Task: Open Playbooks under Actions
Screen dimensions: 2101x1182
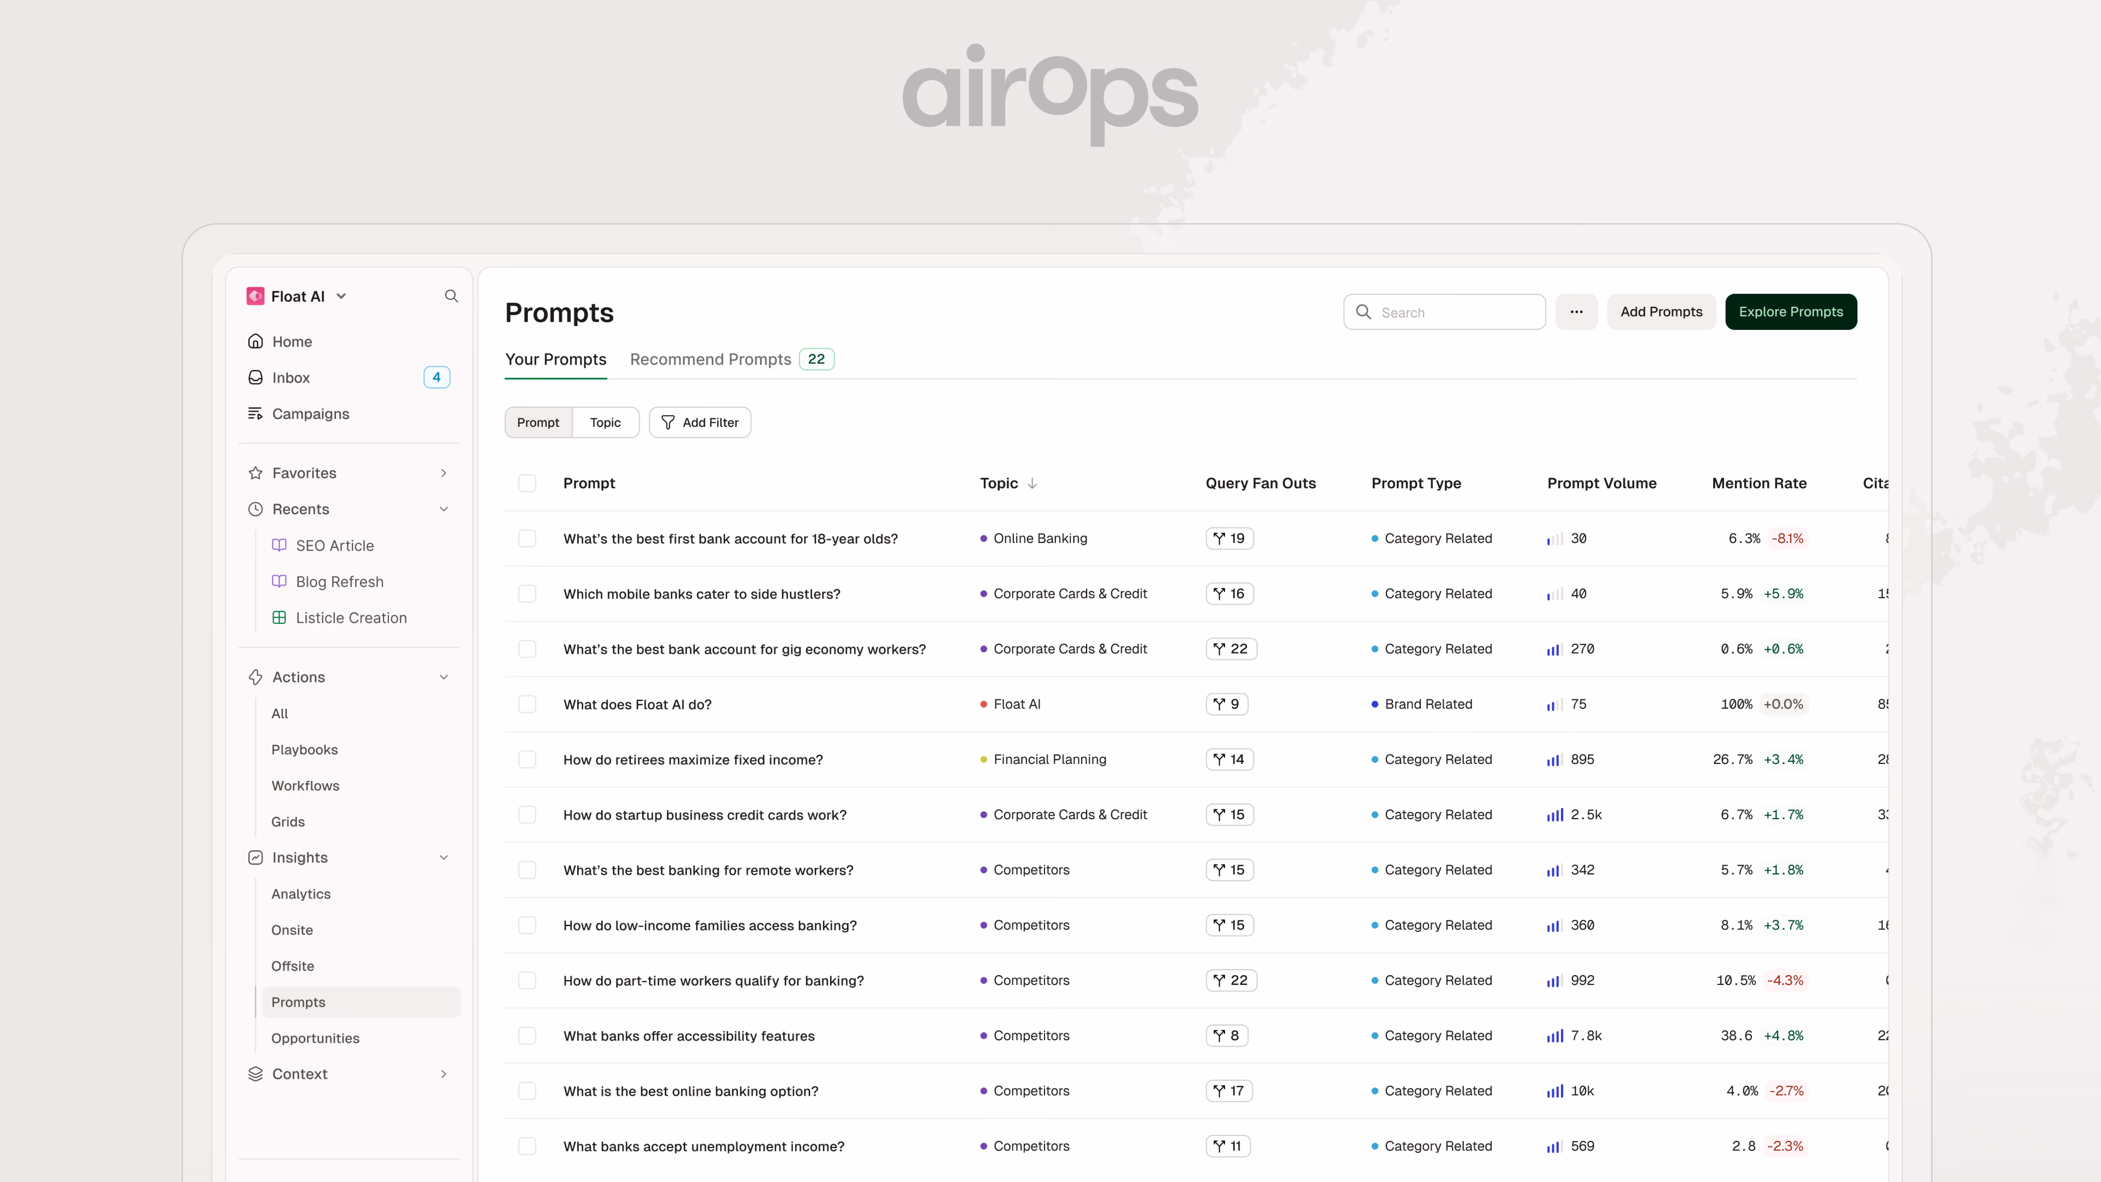Action: pos(304,749)
